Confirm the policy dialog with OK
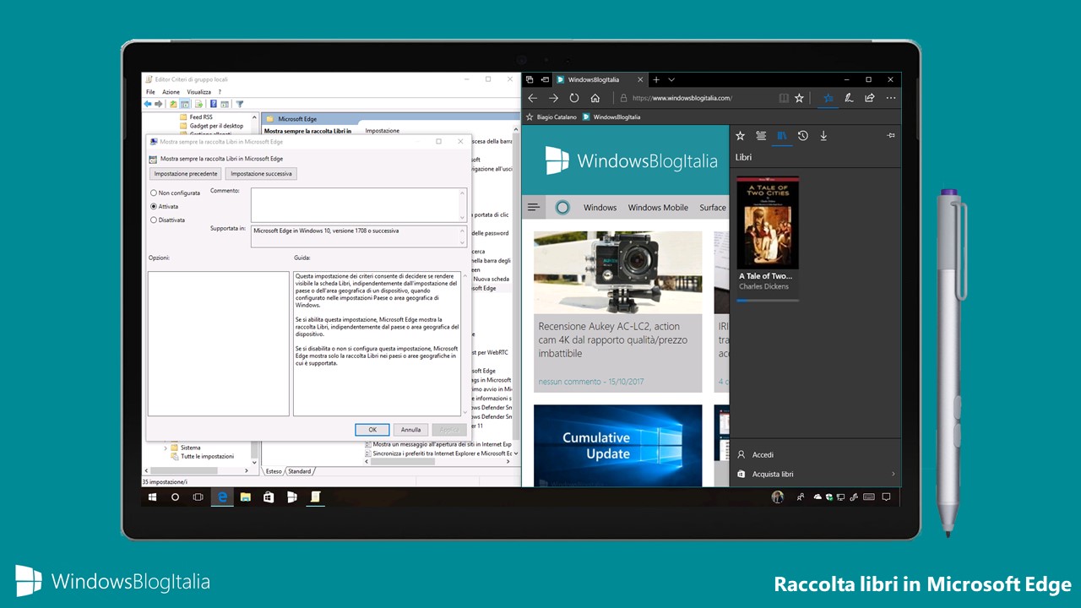This screenshot has width=1081, height=608. [x=372, y=430]
